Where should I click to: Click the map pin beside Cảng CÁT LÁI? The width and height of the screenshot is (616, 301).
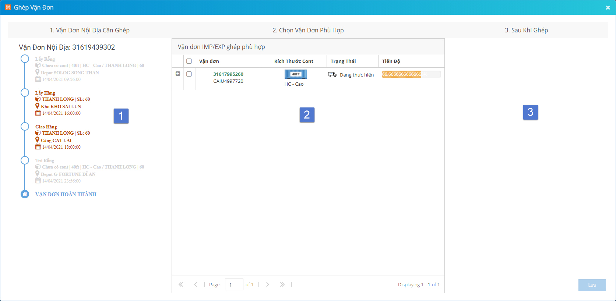point(37,140)
